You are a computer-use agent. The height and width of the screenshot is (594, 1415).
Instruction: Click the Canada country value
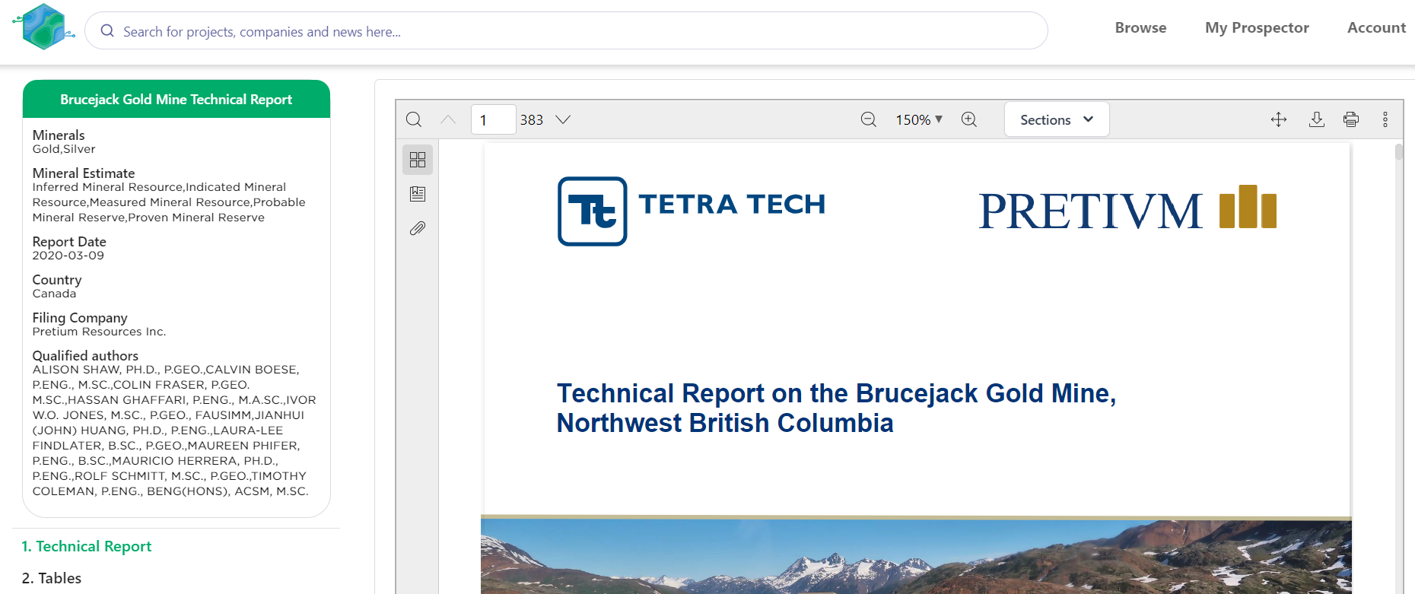[x=54, y=294]
